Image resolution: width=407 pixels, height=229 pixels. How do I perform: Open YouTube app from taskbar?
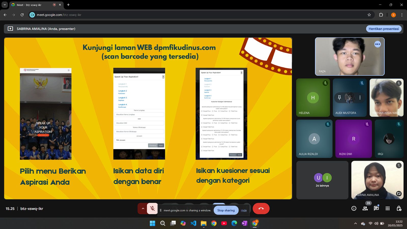tap(224, 223)
